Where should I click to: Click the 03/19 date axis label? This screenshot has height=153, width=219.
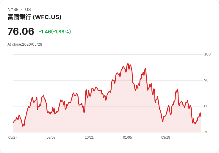(166, 137)
